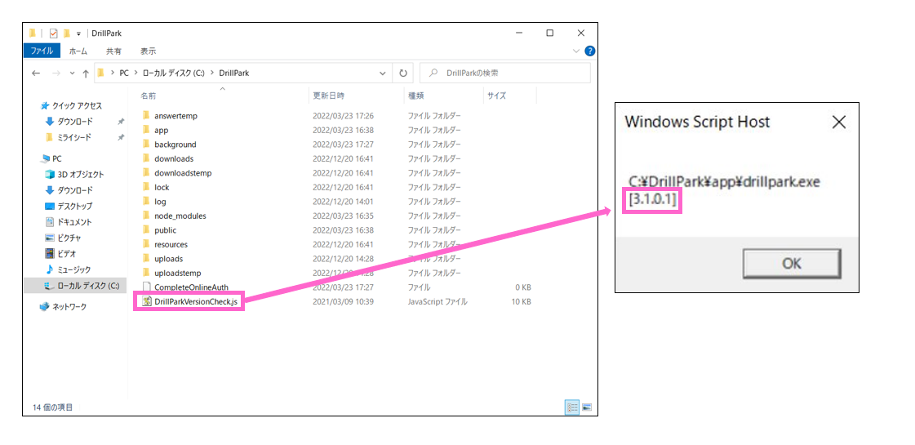This screenshot has height=445, width=915.
Task: Click the up-arrow parent folder button
Action: point(85,73)
